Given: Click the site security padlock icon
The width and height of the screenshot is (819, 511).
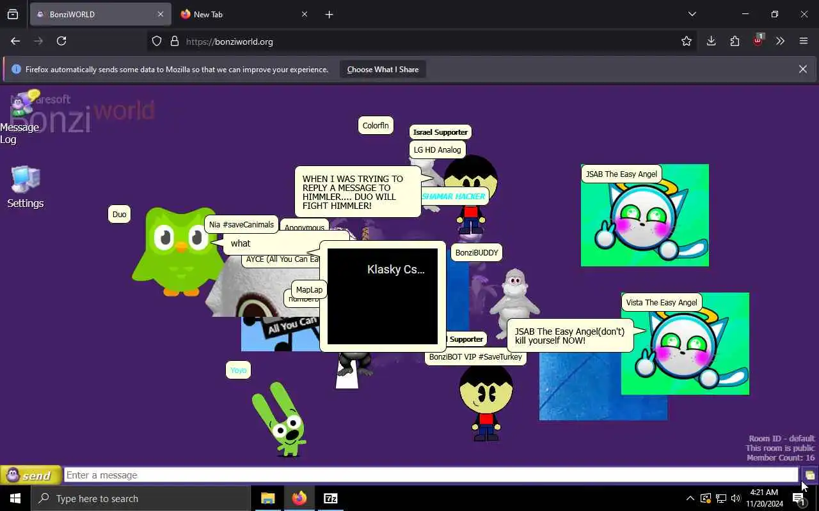Looking at the screenshot, I should pyautogui.click(x=174, y=41).
